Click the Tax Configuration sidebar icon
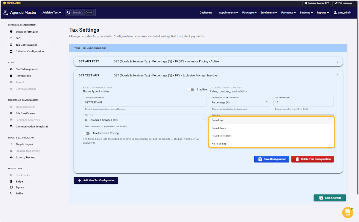The height and width of the screenshot is (222, 359). [x=11, y=45]
